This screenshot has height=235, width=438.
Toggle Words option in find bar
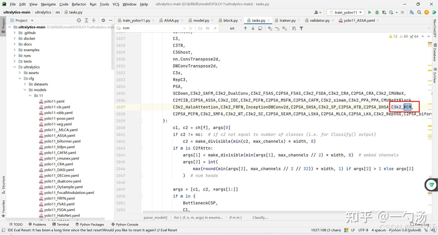(x=207, y=28)
